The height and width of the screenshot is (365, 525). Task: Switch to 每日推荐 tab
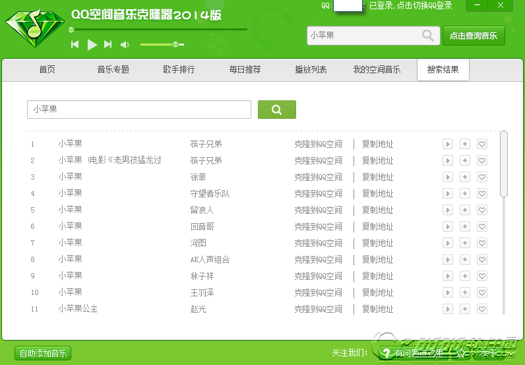245,69
